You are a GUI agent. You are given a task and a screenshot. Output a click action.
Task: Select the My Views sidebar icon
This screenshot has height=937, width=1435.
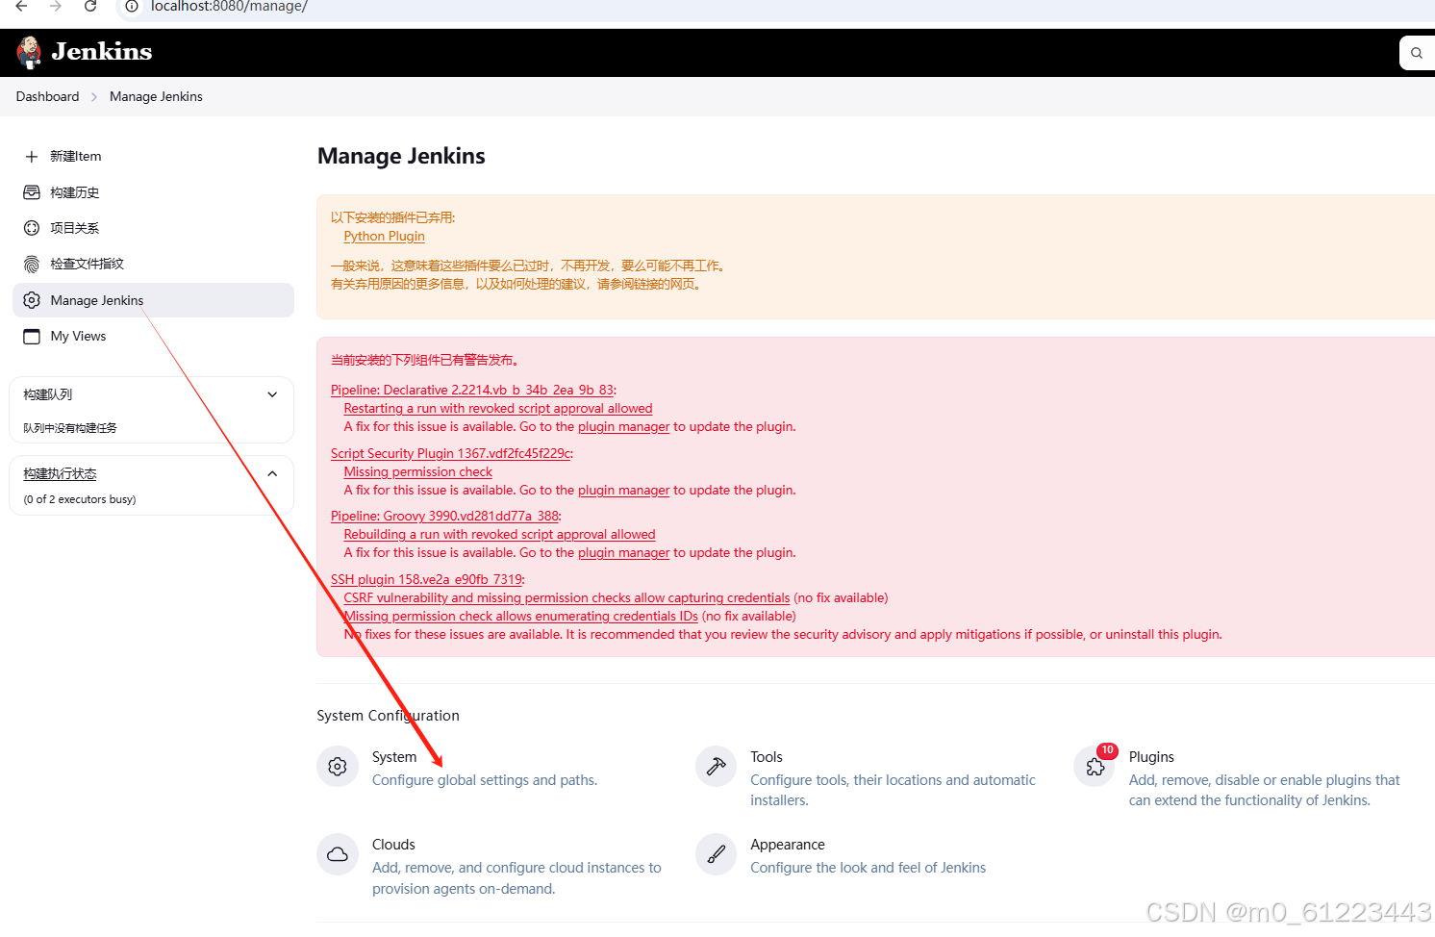click(x=30, y=336)
